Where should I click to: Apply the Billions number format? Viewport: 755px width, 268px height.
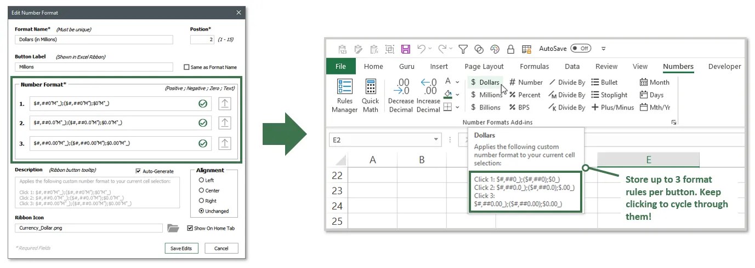click(485, 107)
